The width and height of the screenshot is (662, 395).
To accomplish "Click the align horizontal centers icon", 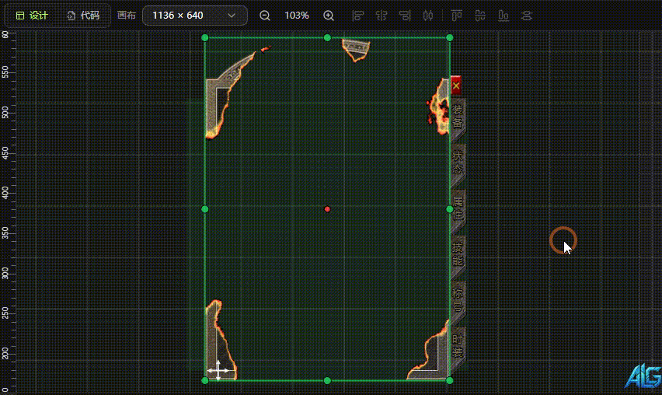I will pos(381,16).
